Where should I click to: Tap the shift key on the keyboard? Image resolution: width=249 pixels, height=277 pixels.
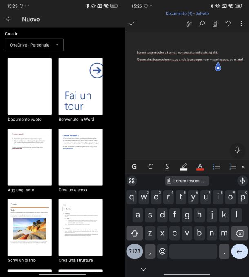click(135, 233)
